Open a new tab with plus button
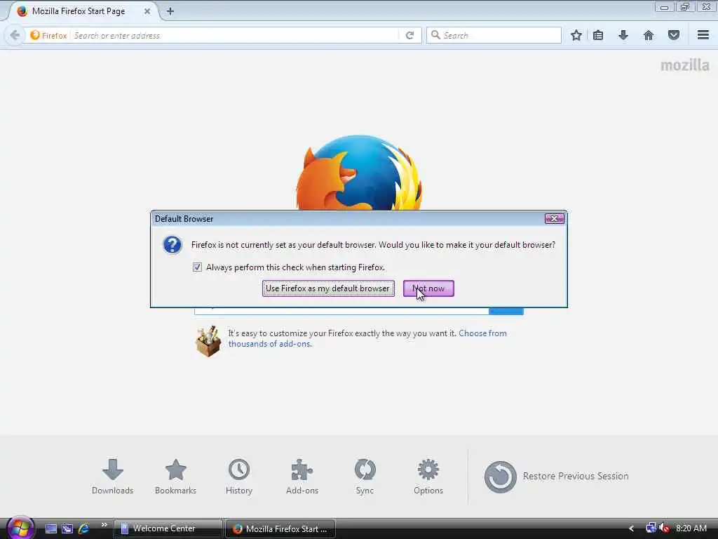The width and height of the screenshot is (718, 539). tap(170, 11)
